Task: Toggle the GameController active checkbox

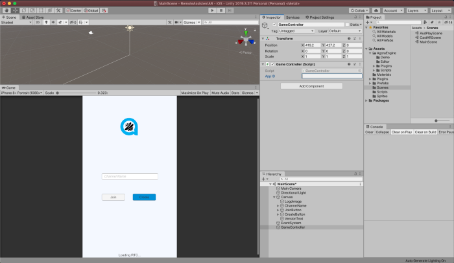Action: coord(274,25)
